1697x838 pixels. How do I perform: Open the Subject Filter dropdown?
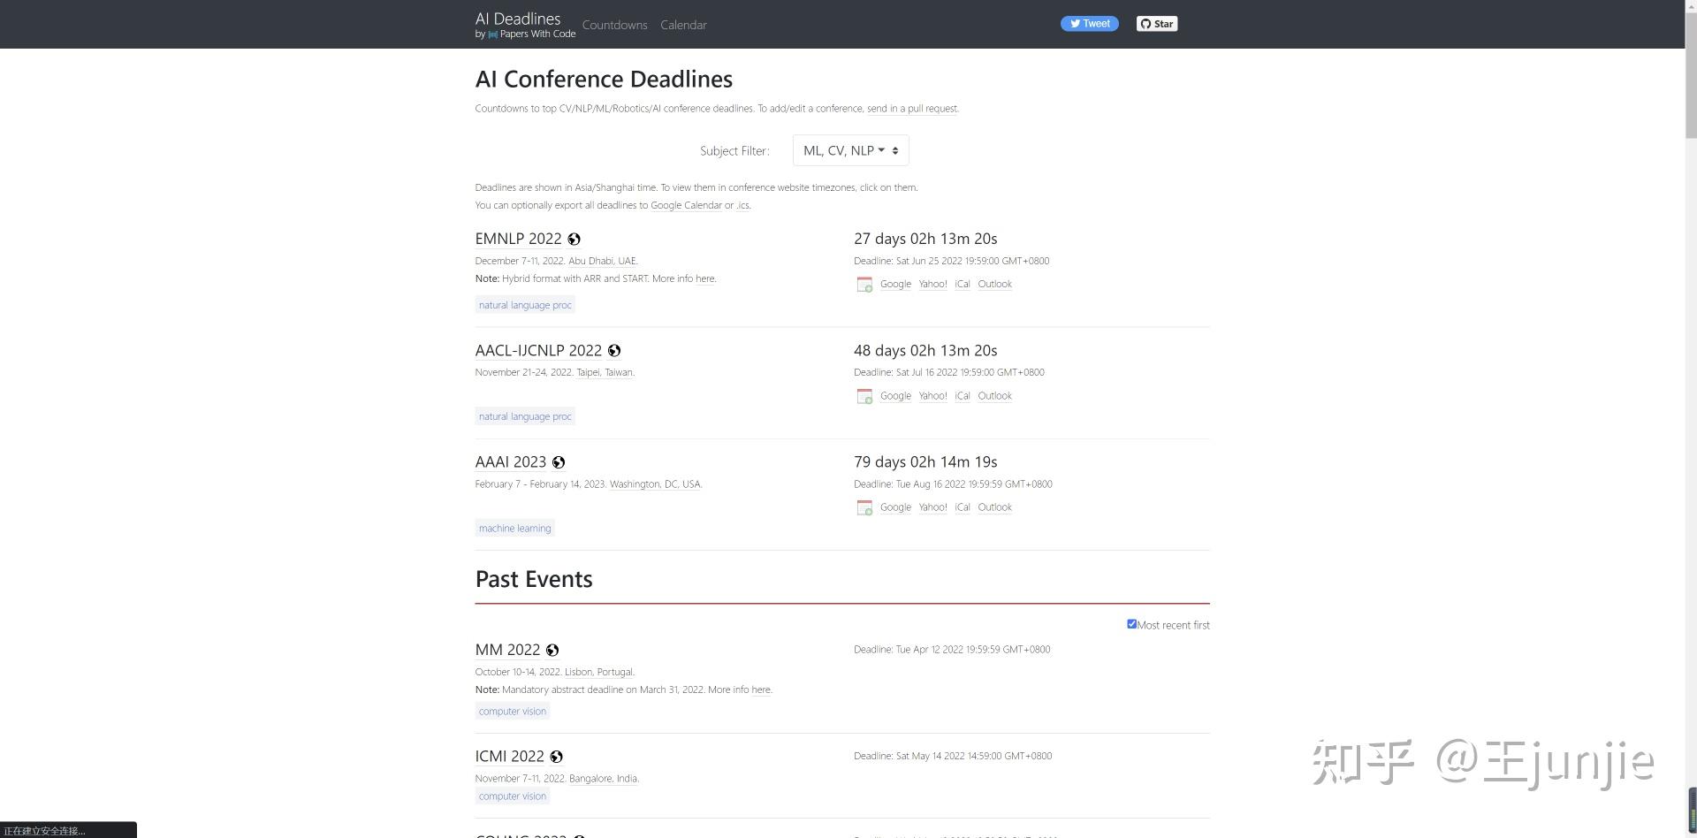pos(850,150)
